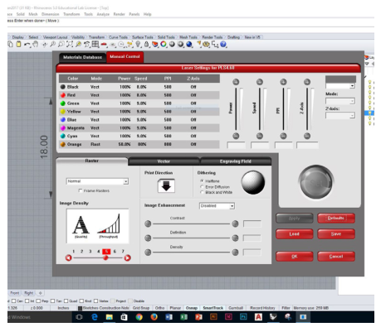Open the Analyze menu

[103, 14]
